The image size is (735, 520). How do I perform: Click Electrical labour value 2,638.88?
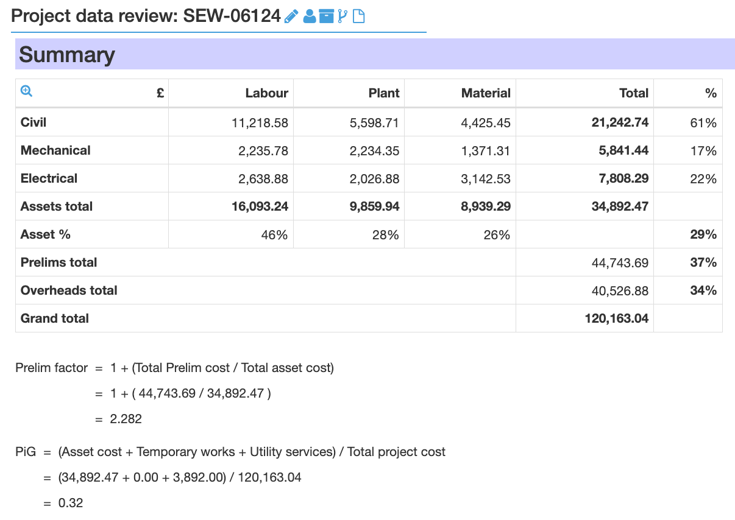pyautogui.click(x=263, y=179)
